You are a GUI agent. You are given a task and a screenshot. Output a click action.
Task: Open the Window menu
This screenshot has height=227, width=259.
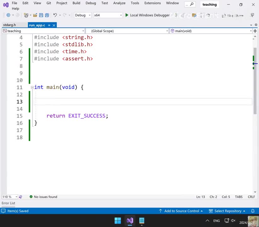pyautogui.click(x=172, y=3)
